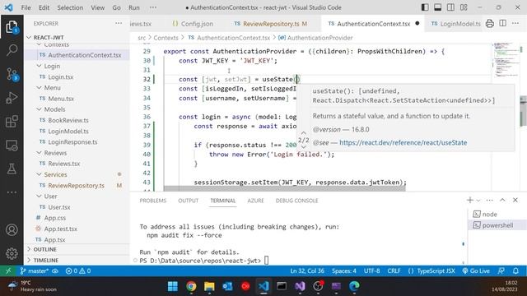Viewport: 527px width, 296px height.
Task: Switch to OUTPUT panel tab
Action: coord(189,201)
